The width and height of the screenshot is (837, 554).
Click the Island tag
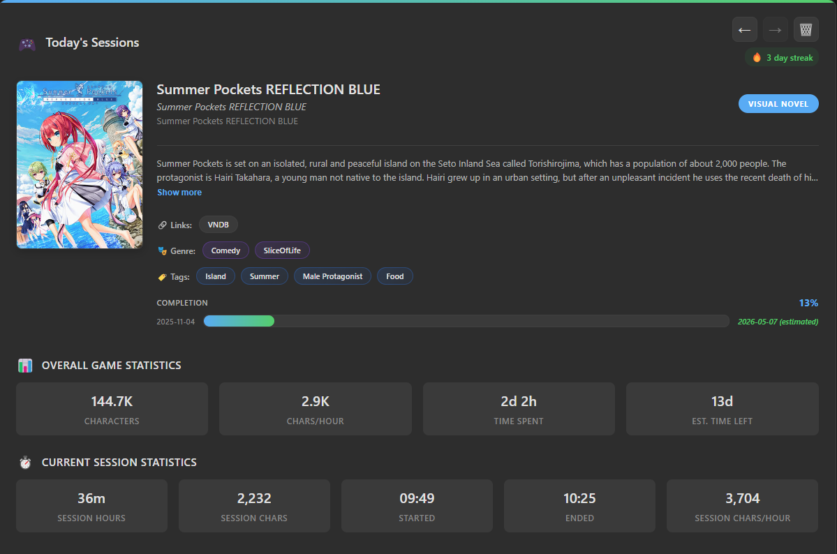coord(216,276)
